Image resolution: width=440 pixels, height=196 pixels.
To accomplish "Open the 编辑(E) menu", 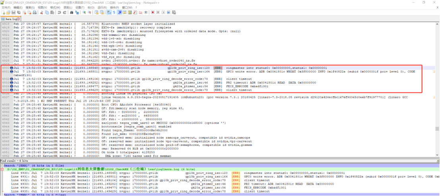I will pyautogui.click(x=18, y=7).
